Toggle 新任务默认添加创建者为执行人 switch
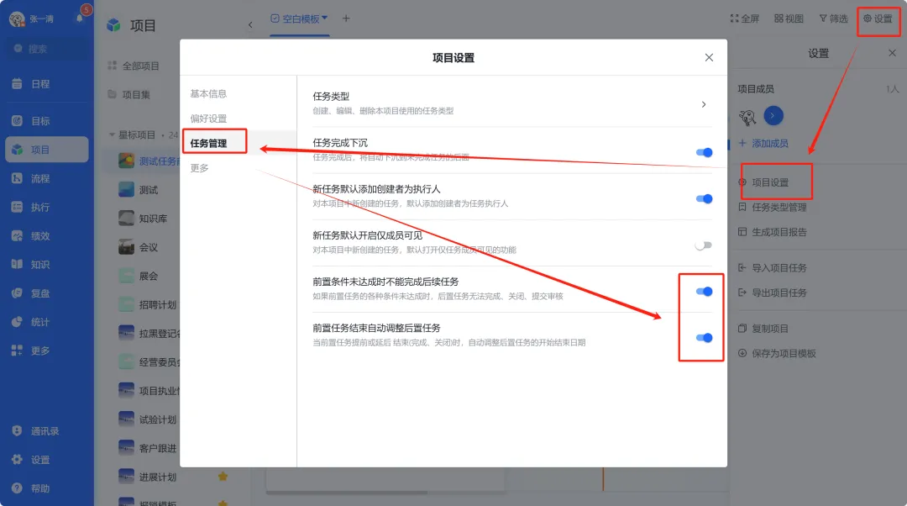This screenshot has height=506, width=907. click(704, 198)
